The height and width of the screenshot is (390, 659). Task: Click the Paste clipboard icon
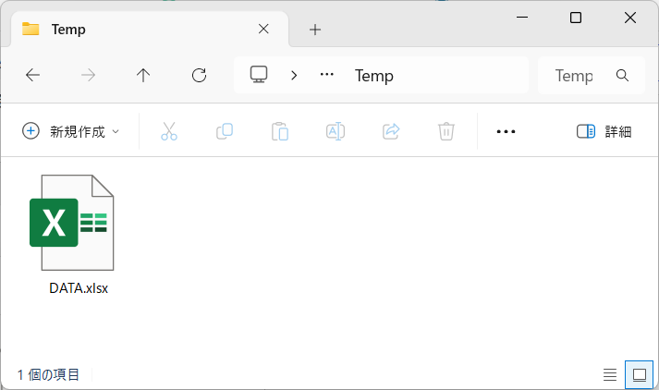pyautogui.click(x=280, y=131)
